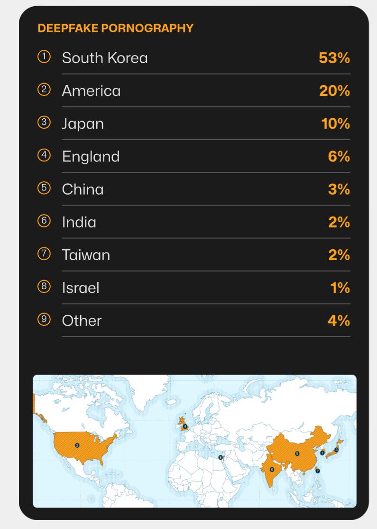
Task: Select the Japan row label
Action: click(x=83, y=123)
